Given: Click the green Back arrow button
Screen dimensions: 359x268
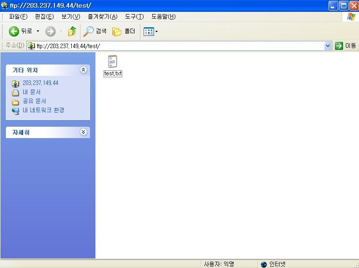Looking at the screenshot, I should coord(14,31).
